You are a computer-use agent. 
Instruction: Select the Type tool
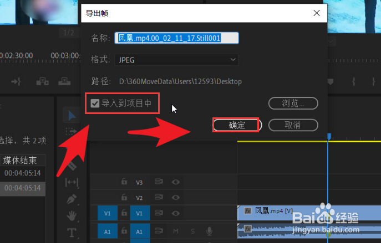pyautogui.click(x=72, y=232)
